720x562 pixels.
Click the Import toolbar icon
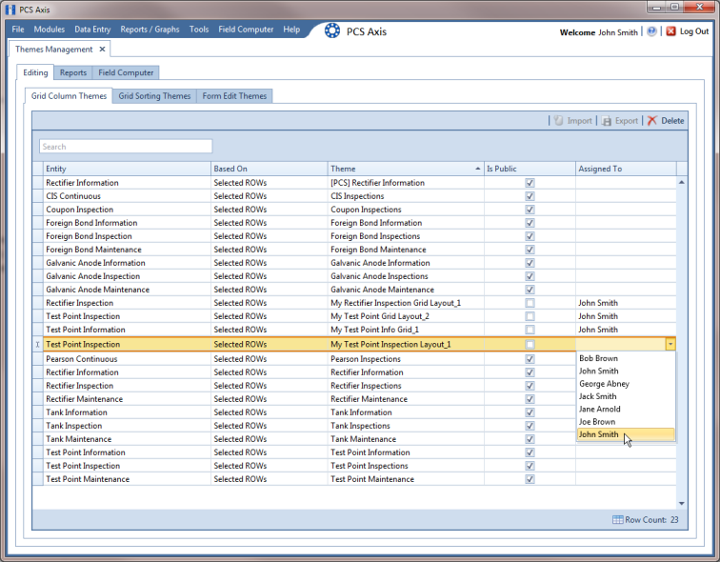click(x=558, y=121)
